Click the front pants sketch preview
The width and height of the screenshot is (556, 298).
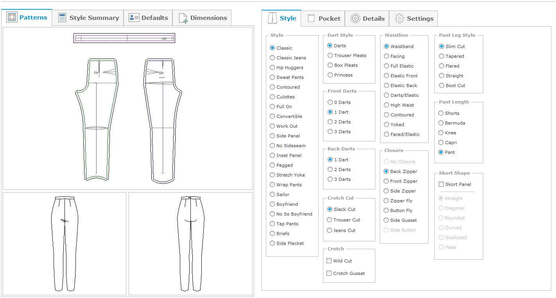(65, 244)
